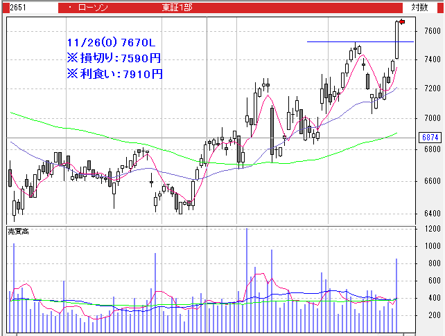
Task: Click the 対数 log scale button
Action: pos(419,7)
